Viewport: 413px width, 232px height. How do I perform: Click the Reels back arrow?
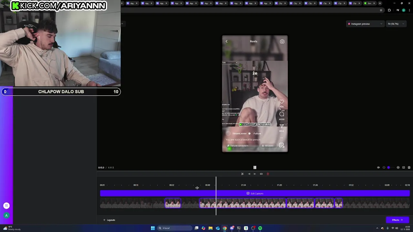click(227, 41)
